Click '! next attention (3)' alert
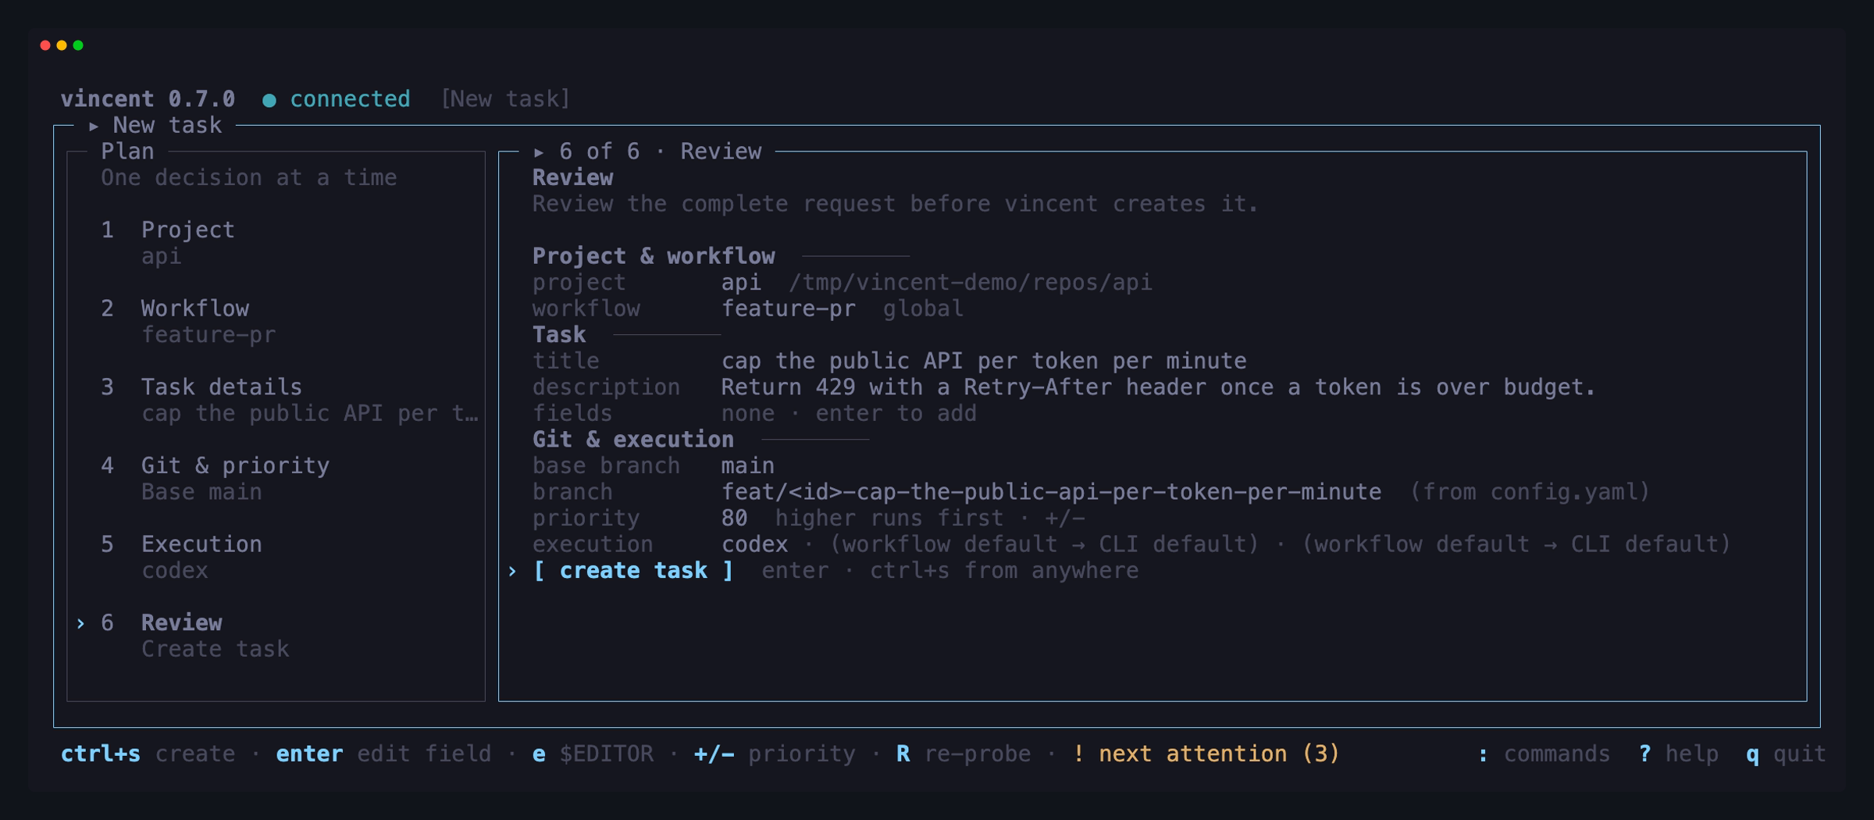Image resolution: width=1874 pixels, height=820 pixels. pos(1206,754)
